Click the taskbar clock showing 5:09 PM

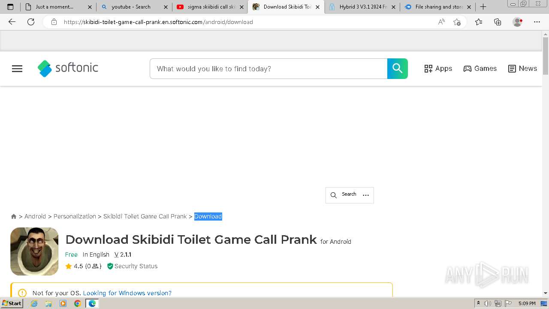[x=527, y=303]
